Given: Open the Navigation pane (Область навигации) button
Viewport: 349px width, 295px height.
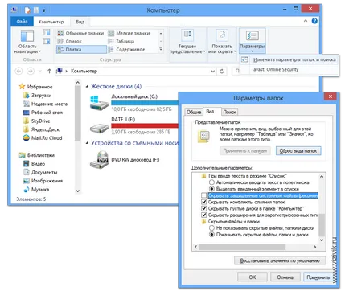Looking at the screenshot, I should click(27, 42).
